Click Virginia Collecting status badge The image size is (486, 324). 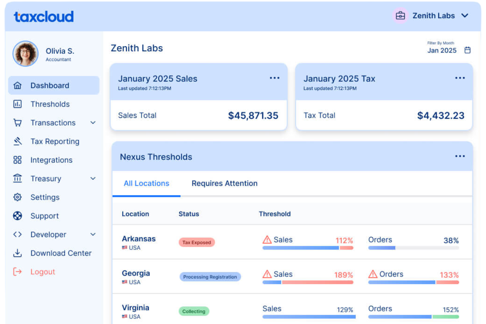click(x=194, y=311)
